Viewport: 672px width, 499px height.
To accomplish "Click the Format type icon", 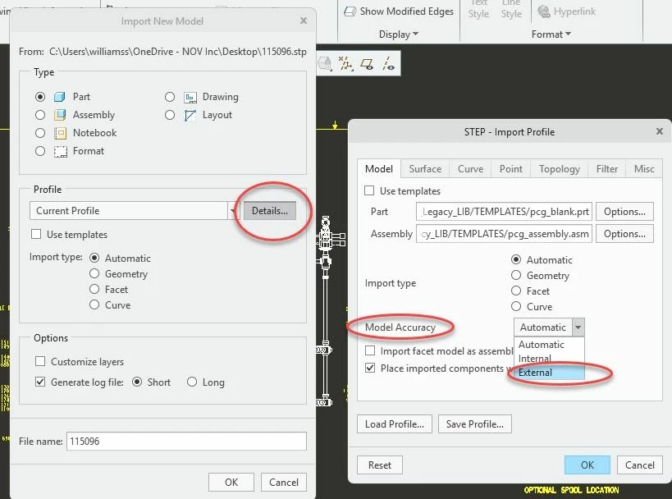I will 61,151.
